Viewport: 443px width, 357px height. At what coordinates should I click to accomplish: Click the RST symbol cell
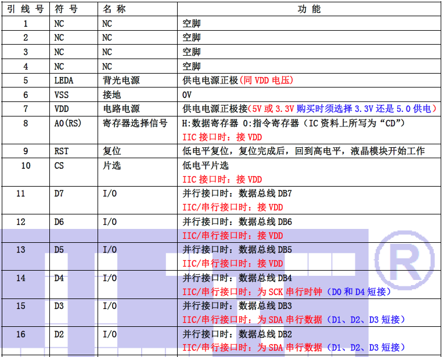point(61,151)
